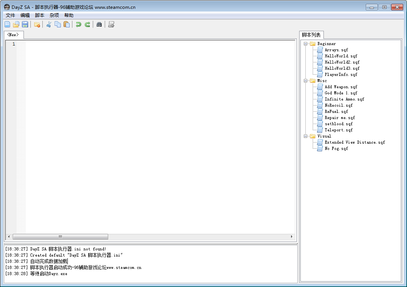Click the Redo green arrow icon
The height and width of the screenshot is (287, 407).
[x=87, y=24]
